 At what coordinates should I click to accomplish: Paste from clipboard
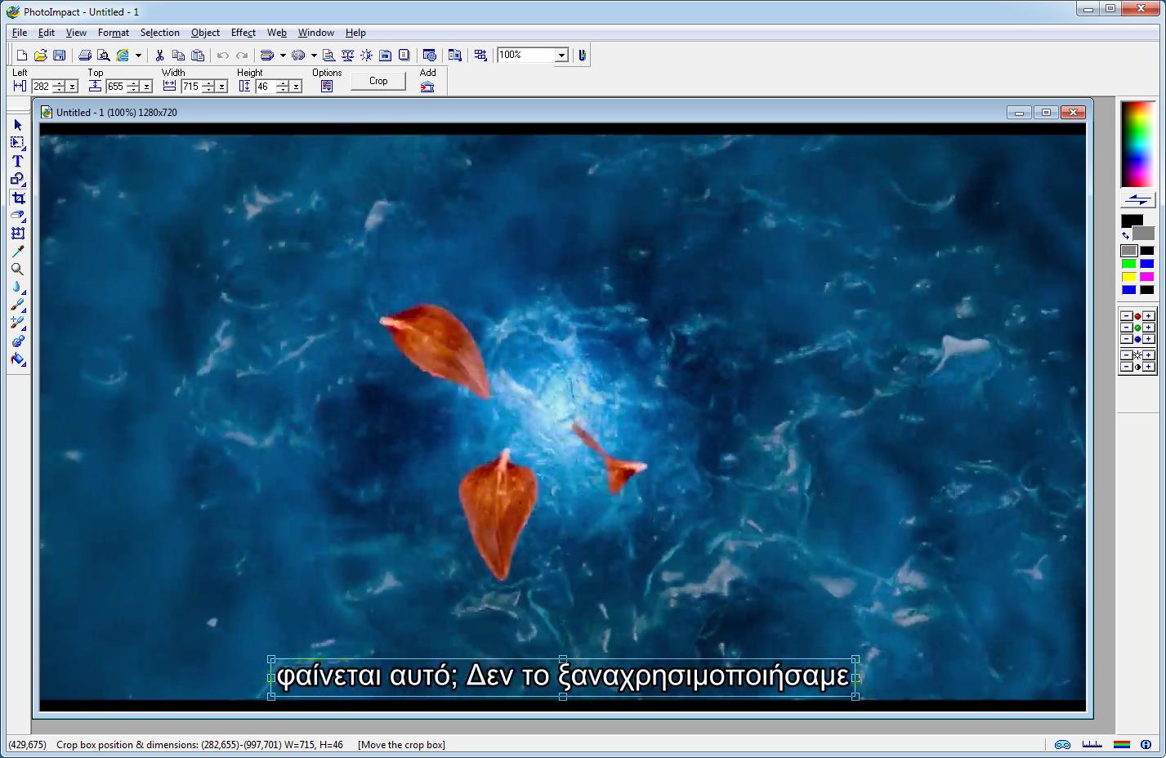pyautogui.click(x=198, y=55)
